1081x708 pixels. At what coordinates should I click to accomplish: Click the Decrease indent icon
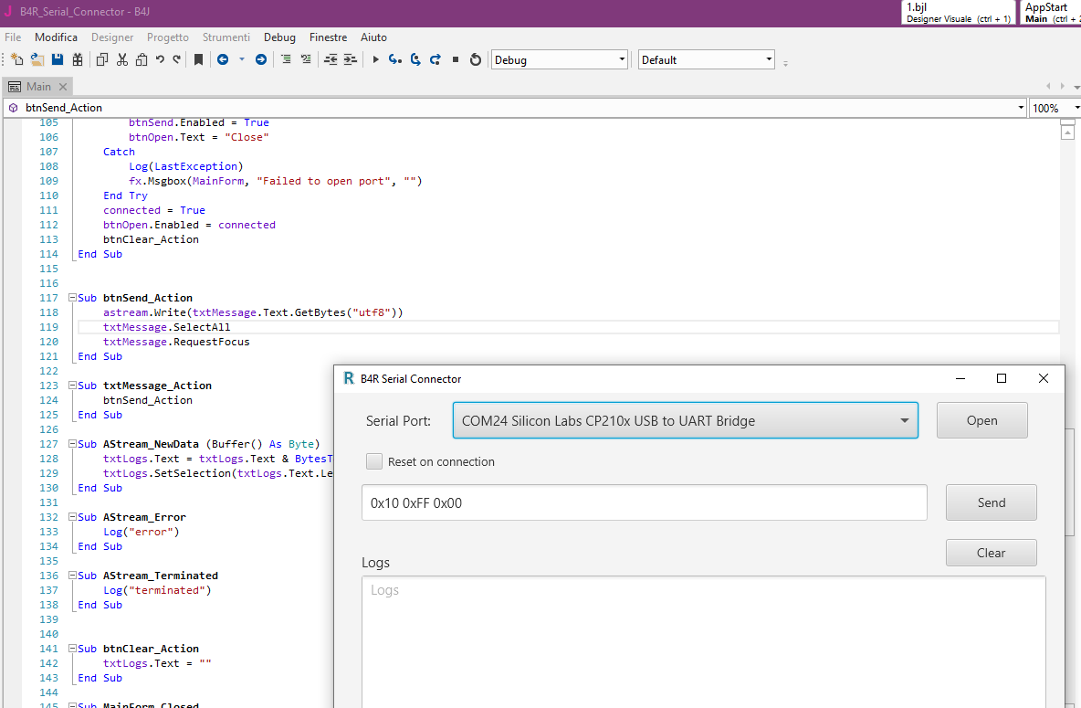[331, 60]
